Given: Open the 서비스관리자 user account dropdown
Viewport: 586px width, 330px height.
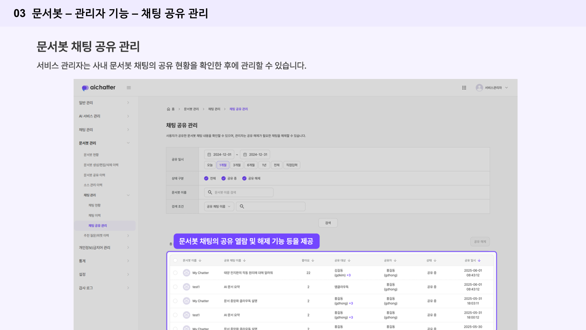Looking at the screenshot, I should click(492, 88).
